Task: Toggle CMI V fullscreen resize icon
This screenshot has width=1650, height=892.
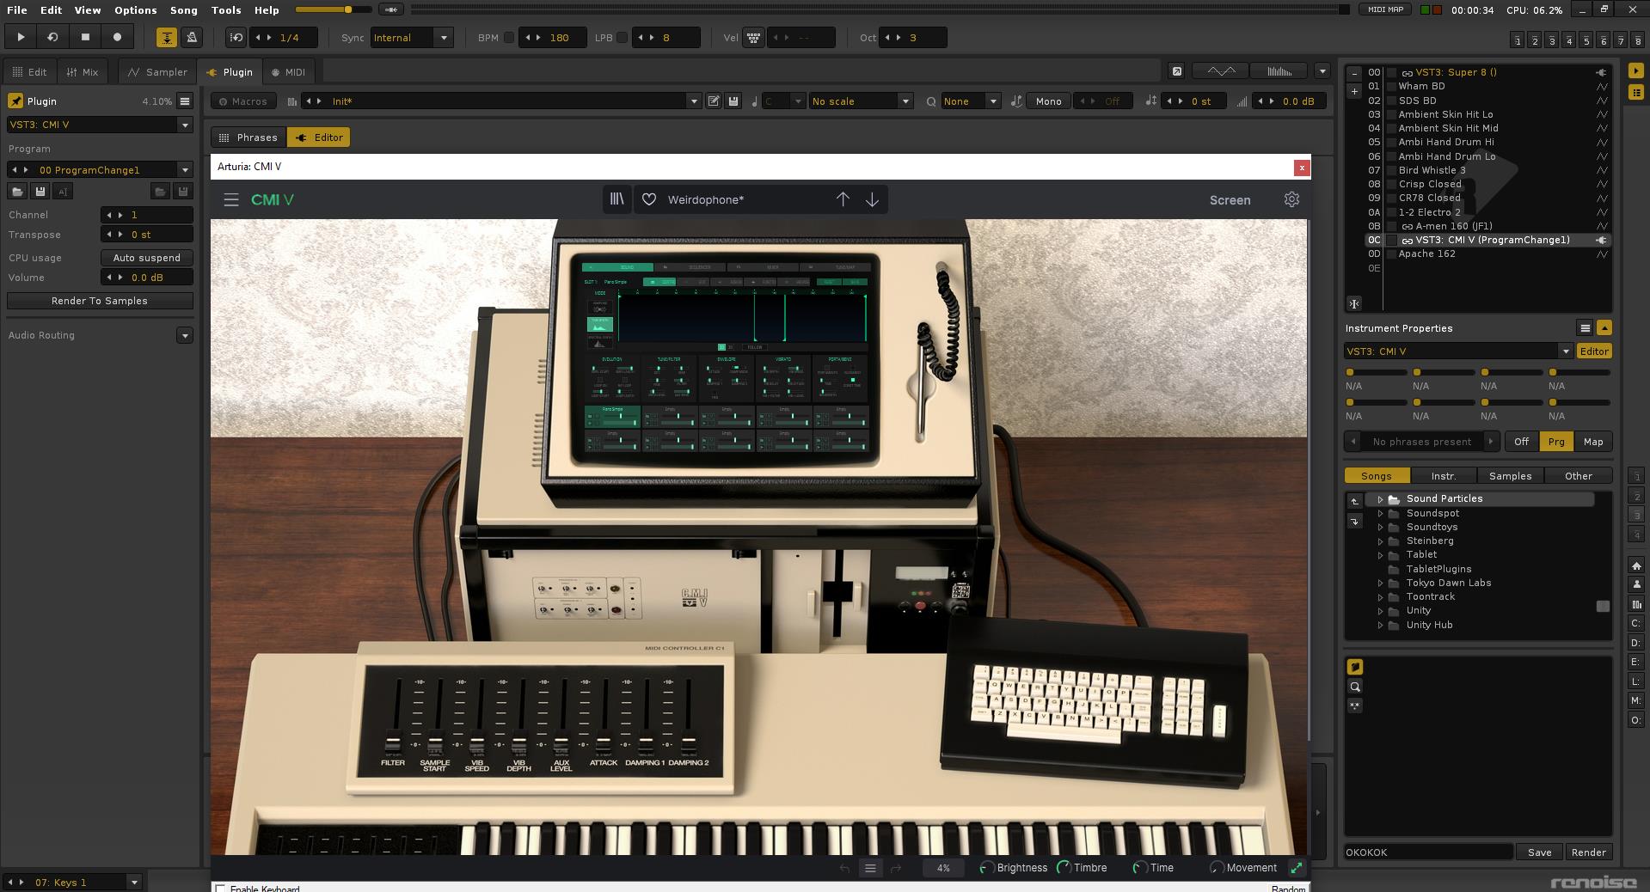Action: (x=1296, y=868)
